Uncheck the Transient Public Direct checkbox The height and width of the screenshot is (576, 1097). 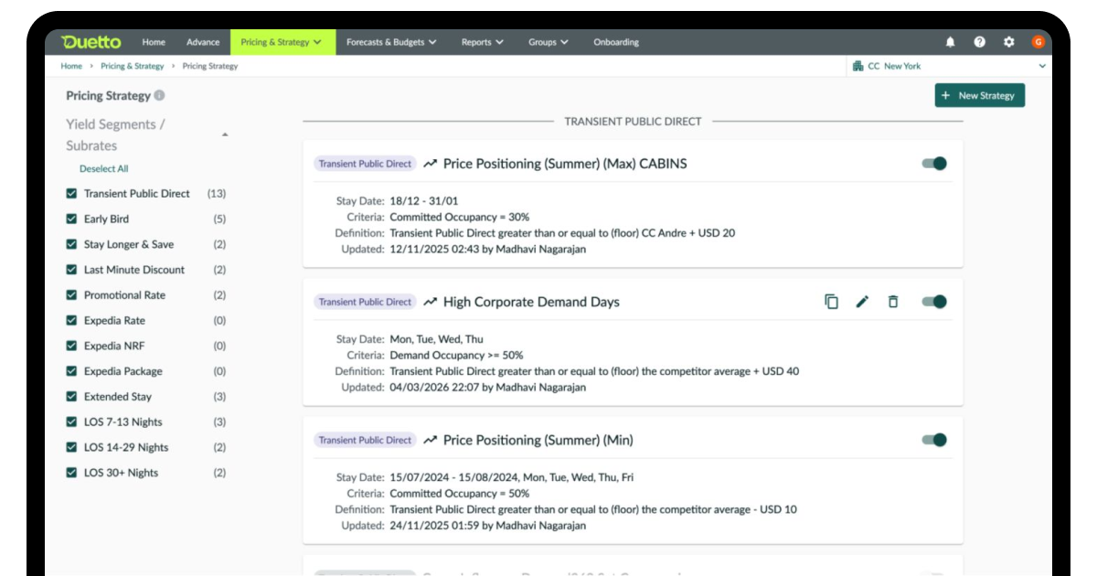tap(71, 194)
